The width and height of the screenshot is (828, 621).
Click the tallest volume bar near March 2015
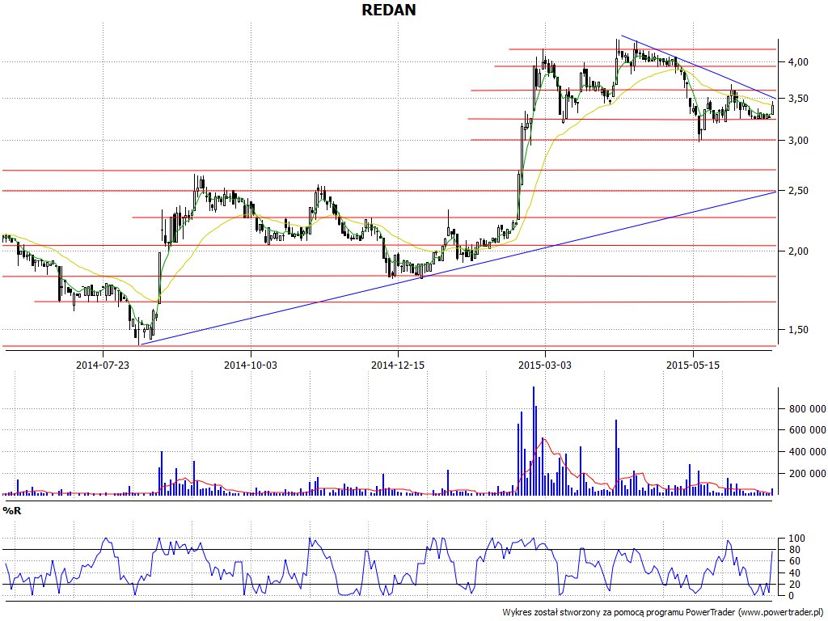534,441
